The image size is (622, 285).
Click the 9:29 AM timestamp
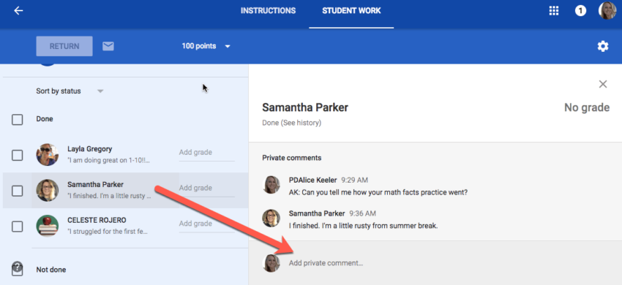coord(354,180)
